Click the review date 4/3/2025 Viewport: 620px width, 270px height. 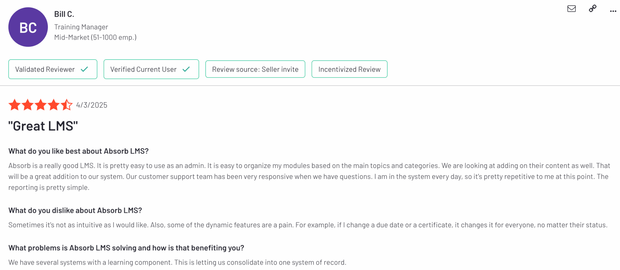[92, 105]
